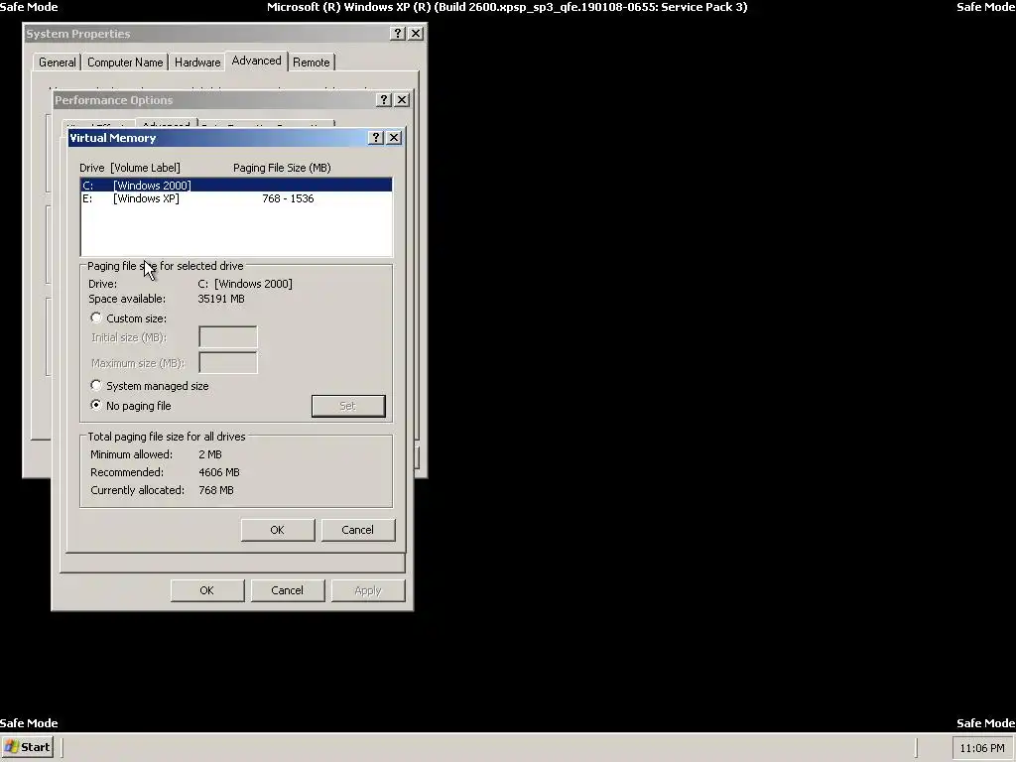Click the 35191 MB space available value

point(221,299)
